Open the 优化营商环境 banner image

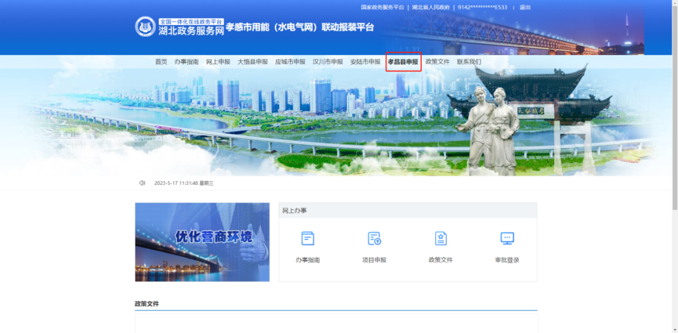point(202,242)
